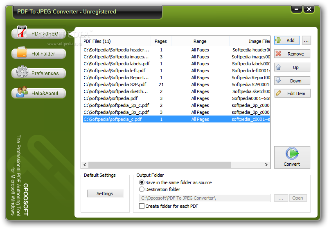Screen dimensions: 329x229
Task: Click the red X Remove icon
Action: pos(278,53)
